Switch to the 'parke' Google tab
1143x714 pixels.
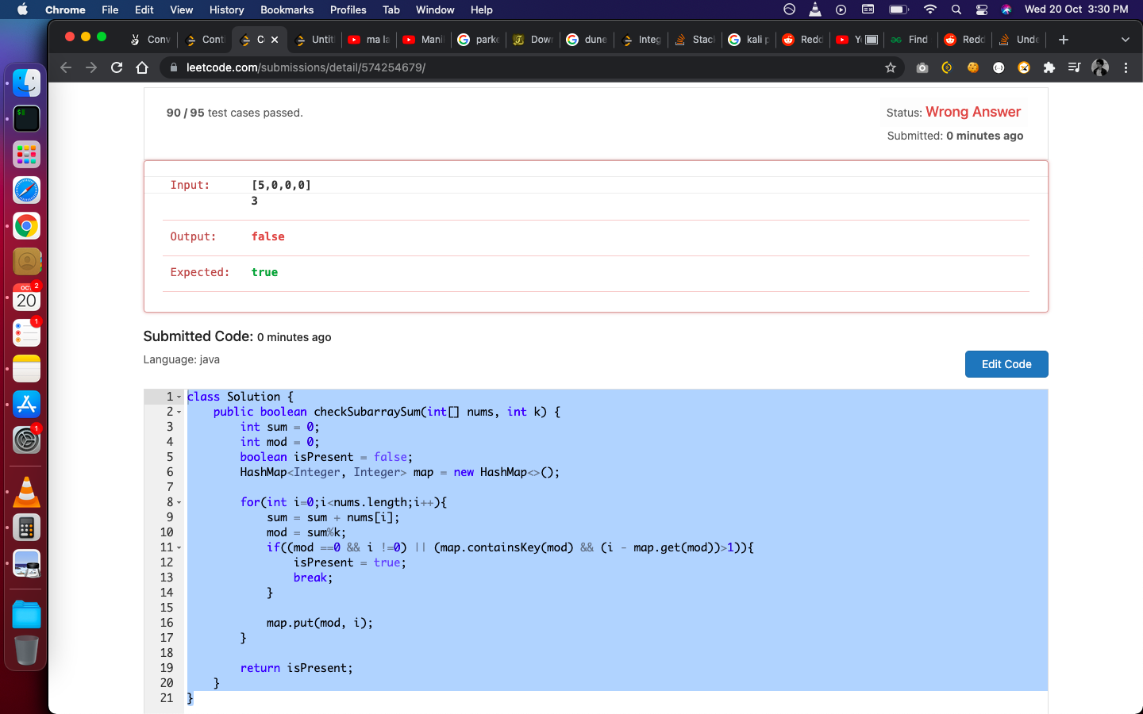pyautogui.click(x=479, y=40)
